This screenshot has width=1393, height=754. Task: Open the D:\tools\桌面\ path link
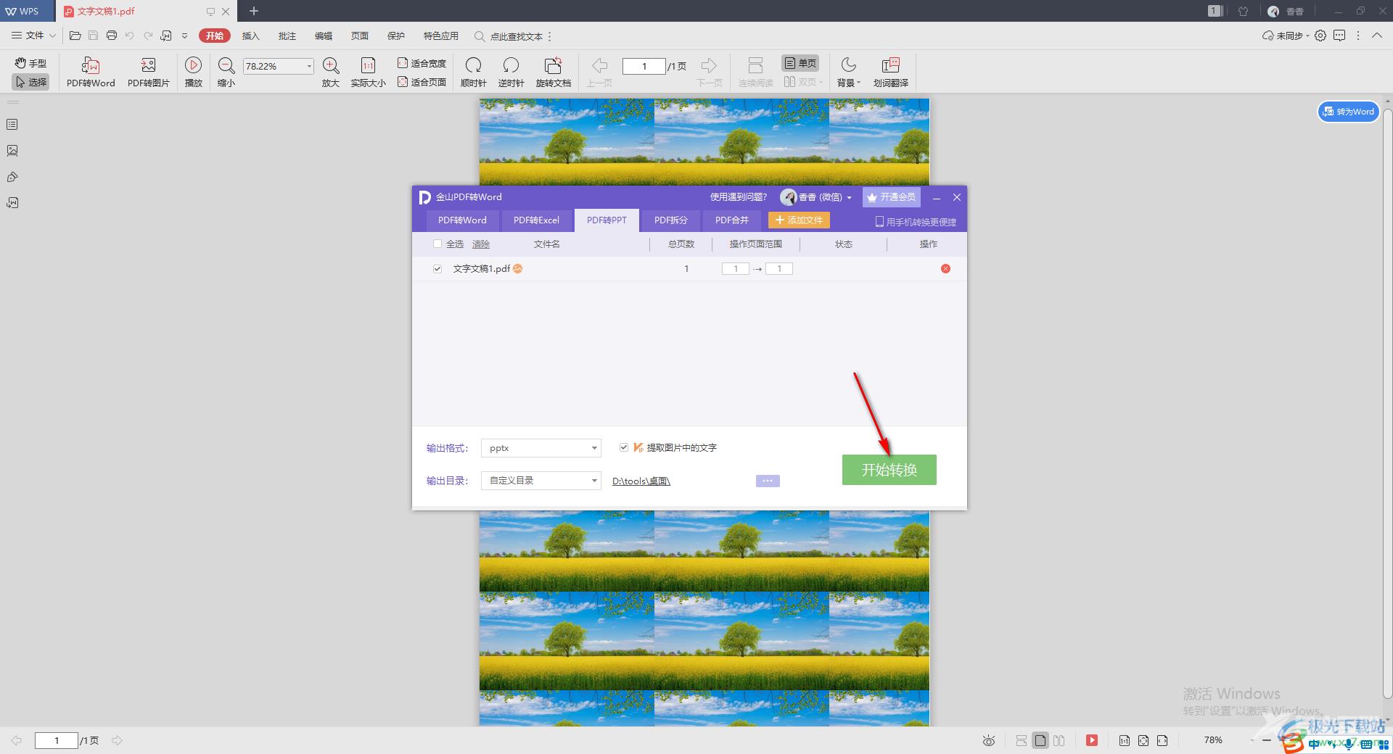click(641, 481)
